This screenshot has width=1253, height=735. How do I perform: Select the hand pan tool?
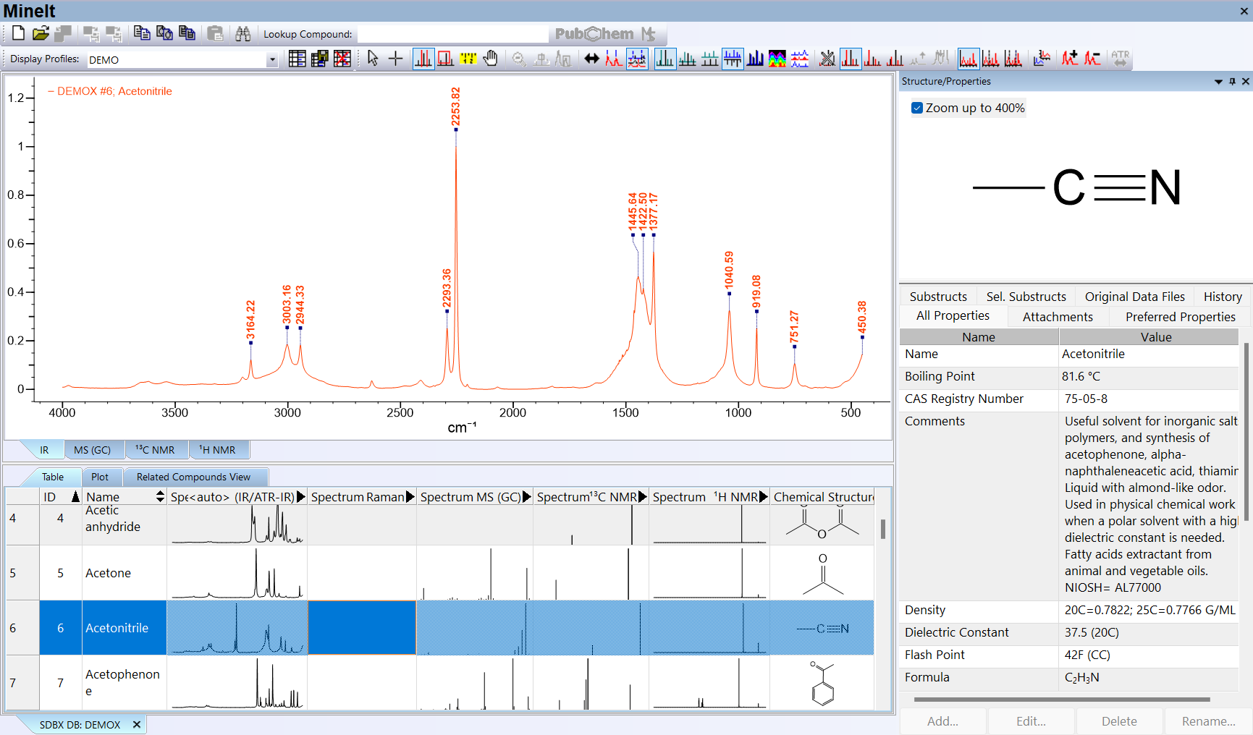(491, 59)
